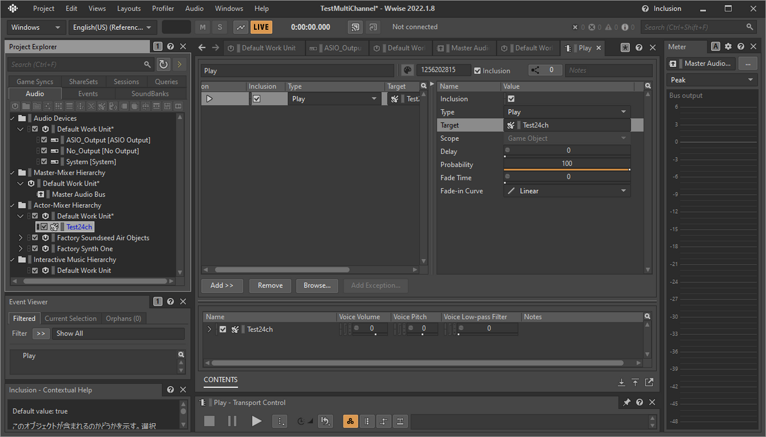This screenshot has height=437, width=766.
Task: Open Meter settings gear
Action: coord(728,47)
